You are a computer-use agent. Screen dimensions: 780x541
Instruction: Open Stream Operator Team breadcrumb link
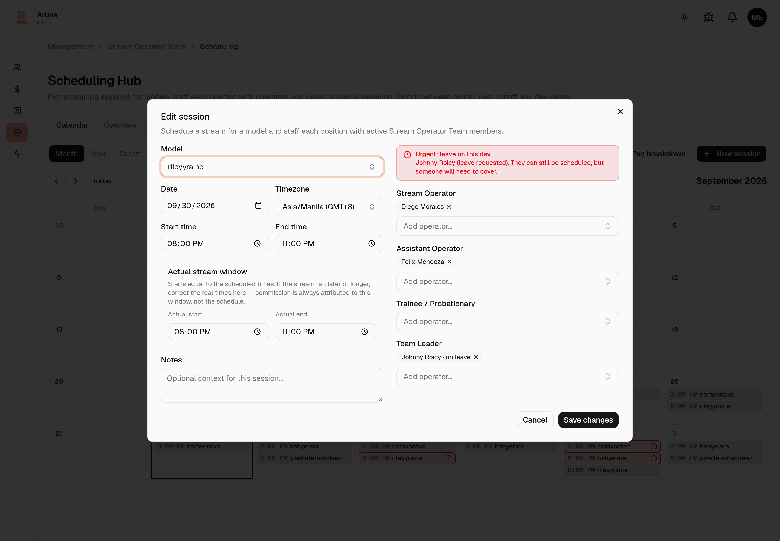click(x=146, y=47)
